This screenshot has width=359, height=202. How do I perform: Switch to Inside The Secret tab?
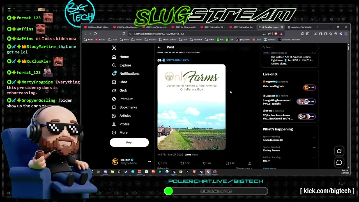(x=155, y=27)
